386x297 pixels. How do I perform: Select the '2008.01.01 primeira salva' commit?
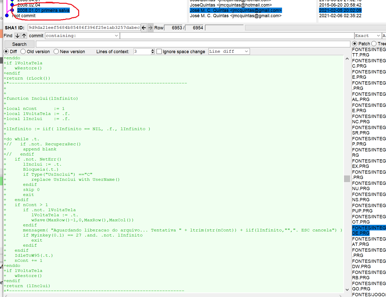coord(43,10)
